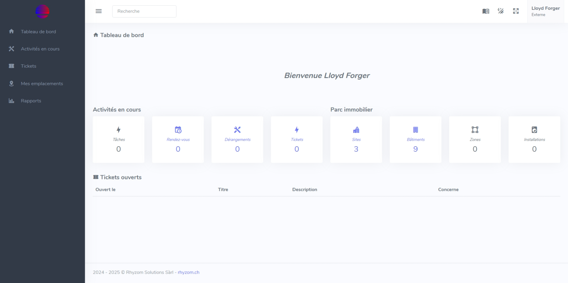Open the Bâtiments card icon
This screenshot has width=568, height=283.
point(416,130)
